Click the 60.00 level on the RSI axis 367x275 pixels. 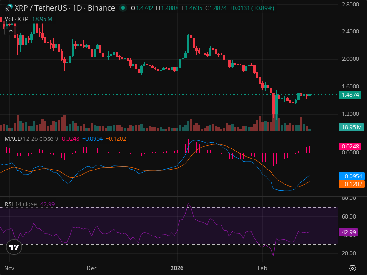tap(349, 216)
